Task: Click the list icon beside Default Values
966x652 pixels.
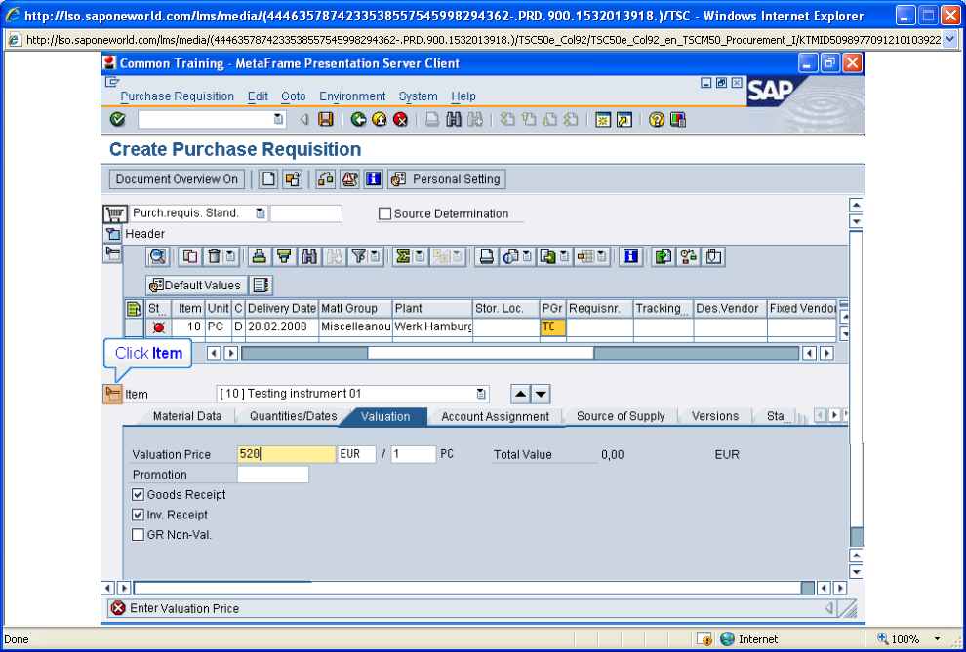Action: point(262,286)
